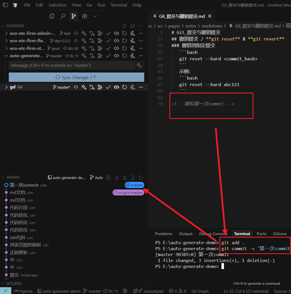Open the Search view icon
Screen dimensions: 291x294
coord(63,16)
